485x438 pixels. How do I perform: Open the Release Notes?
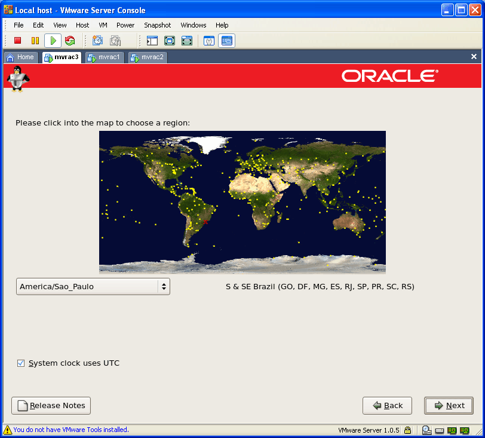click(51, 406)
